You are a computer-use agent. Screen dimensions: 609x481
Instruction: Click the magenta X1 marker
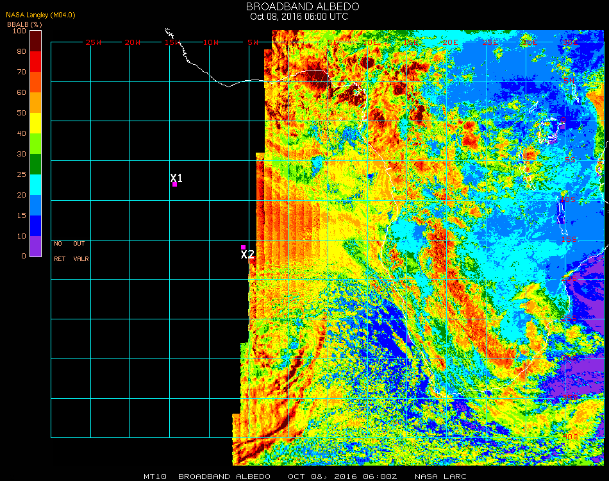click(x=174, y=184)
